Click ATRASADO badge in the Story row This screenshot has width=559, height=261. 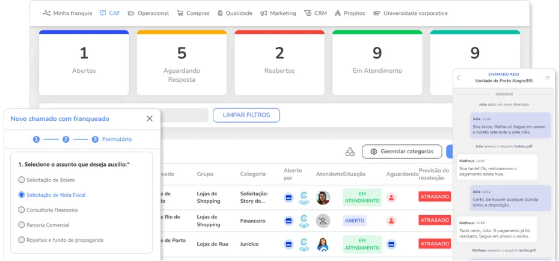point(435,197)
